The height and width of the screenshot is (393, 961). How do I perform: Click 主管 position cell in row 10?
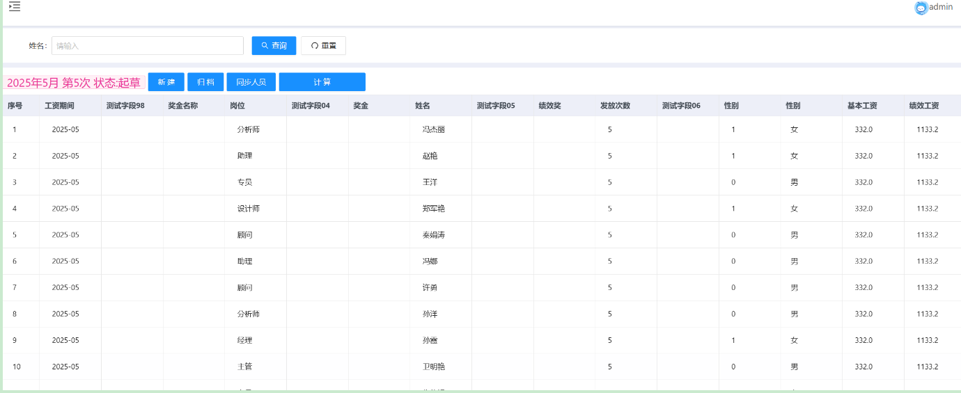(x=245, y=367)
